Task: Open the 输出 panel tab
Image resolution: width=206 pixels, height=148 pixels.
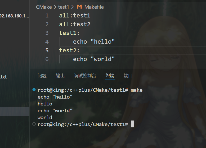Action: click(x=60, y=76)
